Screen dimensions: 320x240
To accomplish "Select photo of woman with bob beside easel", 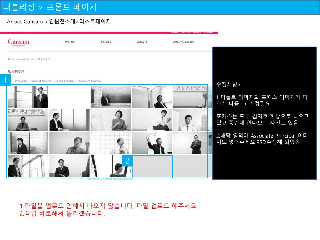I will click(x=111, y=166).
